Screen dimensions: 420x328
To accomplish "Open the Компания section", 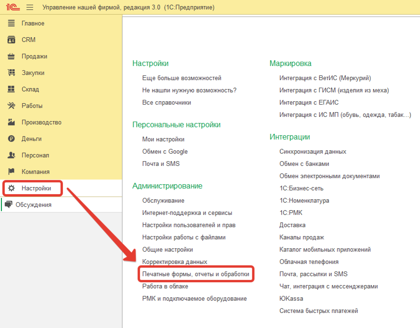I will pyautogui.click(x=35, y=172).
